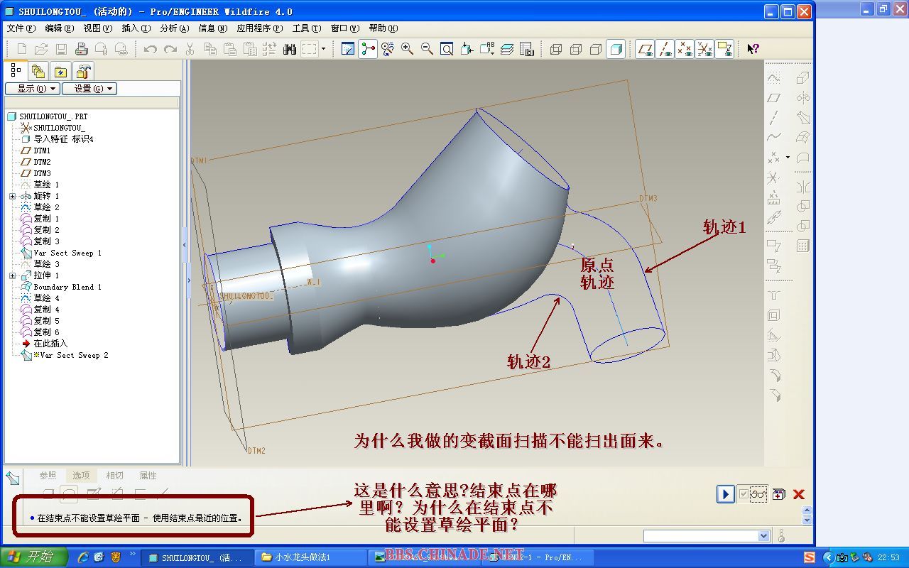Select the Sketch tool in right toolbar

tap(774, 78)
